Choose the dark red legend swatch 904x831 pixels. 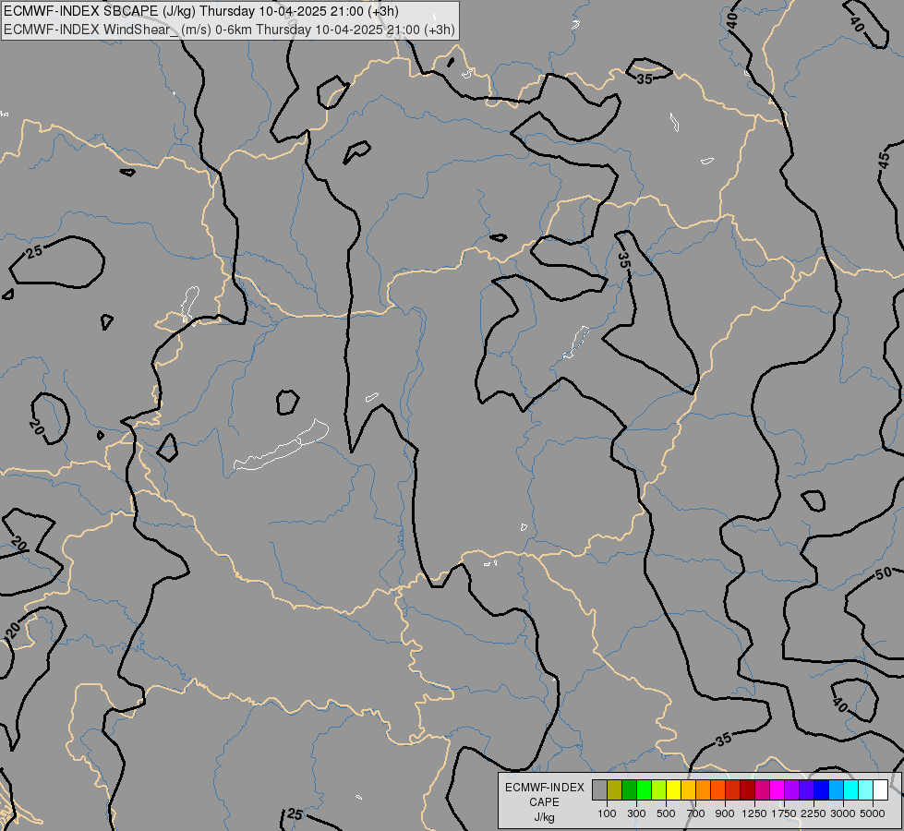[747, 790]
